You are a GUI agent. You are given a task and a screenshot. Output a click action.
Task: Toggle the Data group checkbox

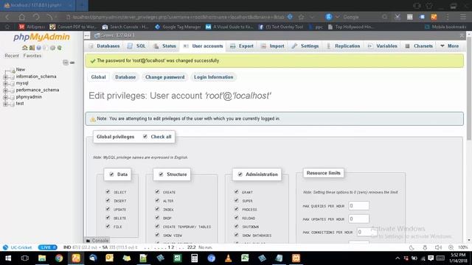point(111,174)
